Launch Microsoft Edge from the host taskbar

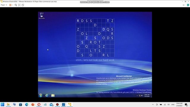27,104
